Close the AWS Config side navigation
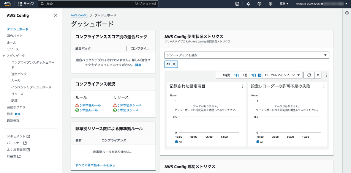 [x=55, y=15]
